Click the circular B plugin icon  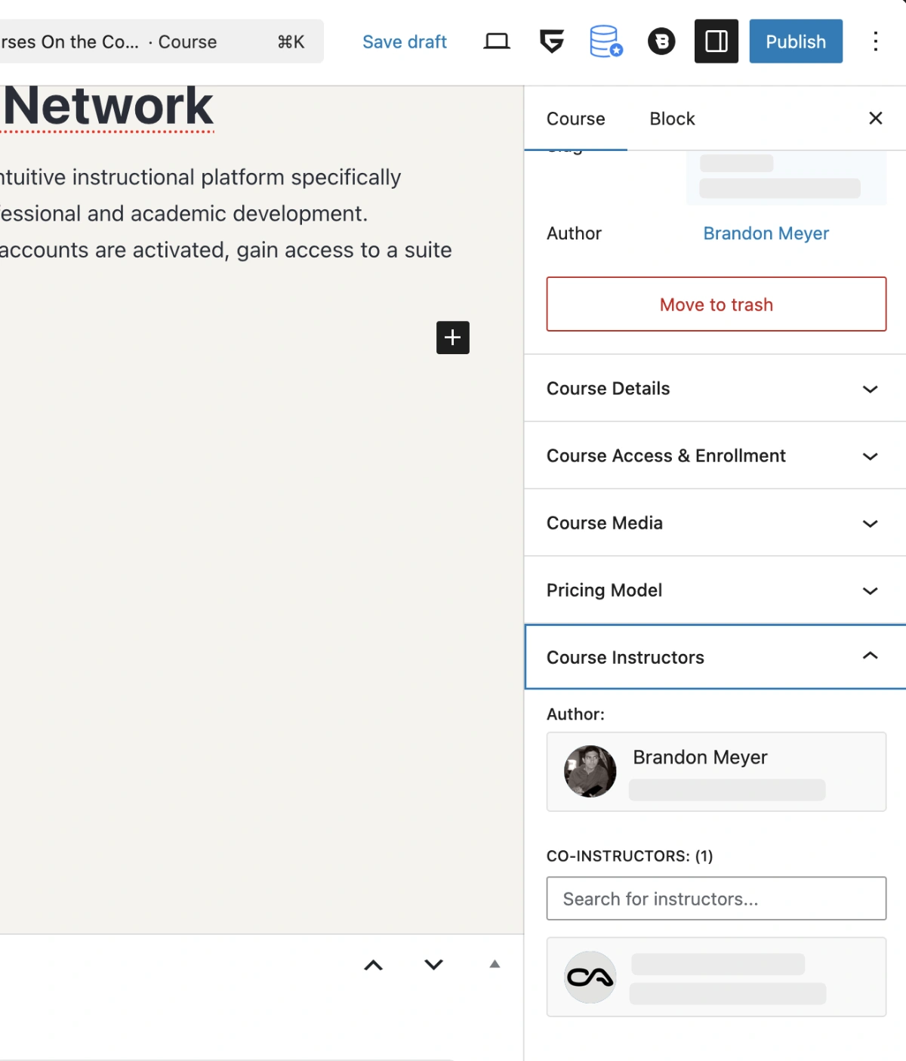pos(661,42)
